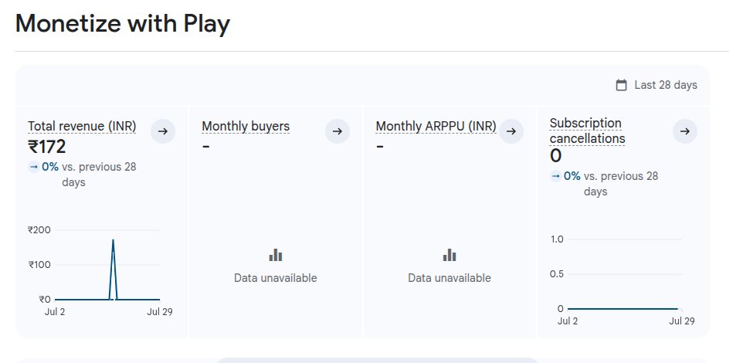Click the Total revenue (INR) label
The height and width of the screenshot is (363, 733).
82,126
